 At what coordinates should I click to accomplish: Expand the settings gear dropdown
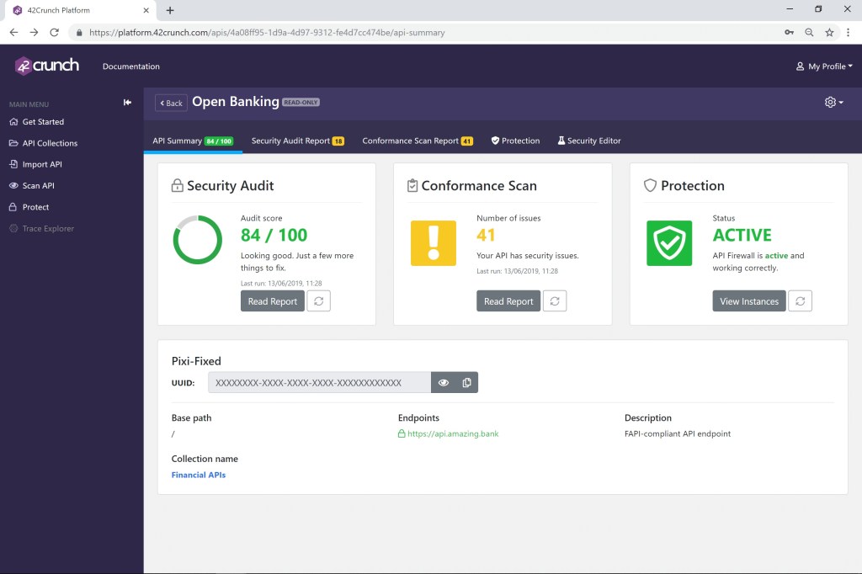point(833,102)
